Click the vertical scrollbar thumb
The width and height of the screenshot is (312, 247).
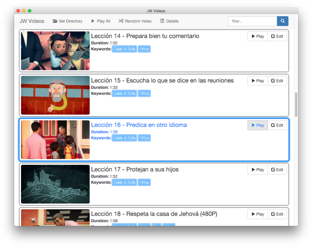click(296, 104)
